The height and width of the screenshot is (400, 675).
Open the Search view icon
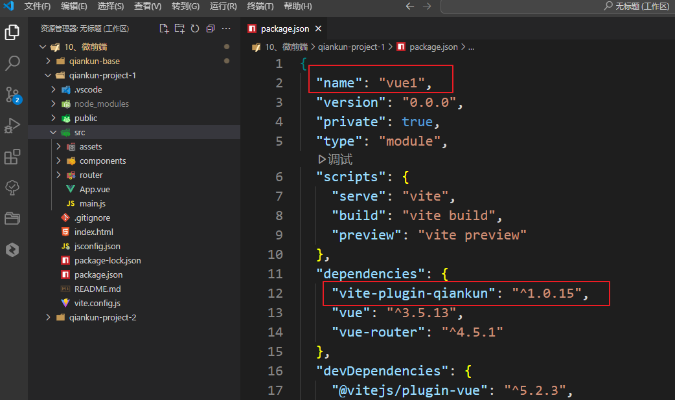(12, 63)
